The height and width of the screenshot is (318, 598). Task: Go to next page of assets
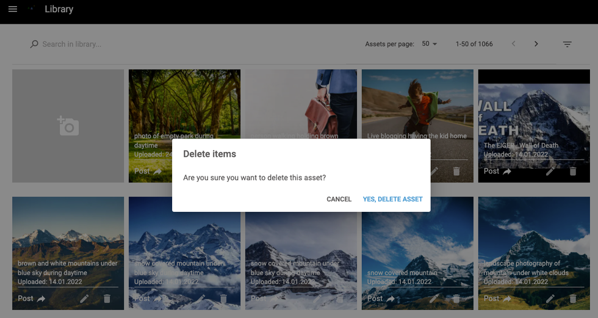[x=536, y=44]
